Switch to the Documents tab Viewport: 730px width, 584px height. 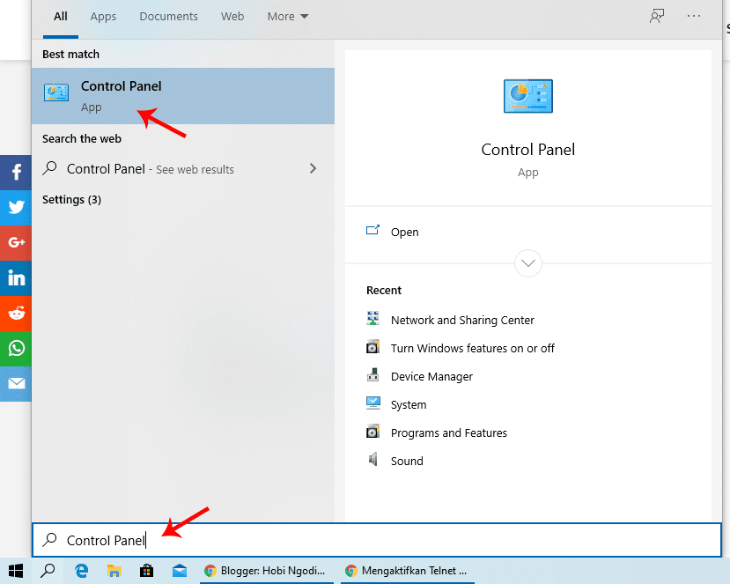click(168, 17)
